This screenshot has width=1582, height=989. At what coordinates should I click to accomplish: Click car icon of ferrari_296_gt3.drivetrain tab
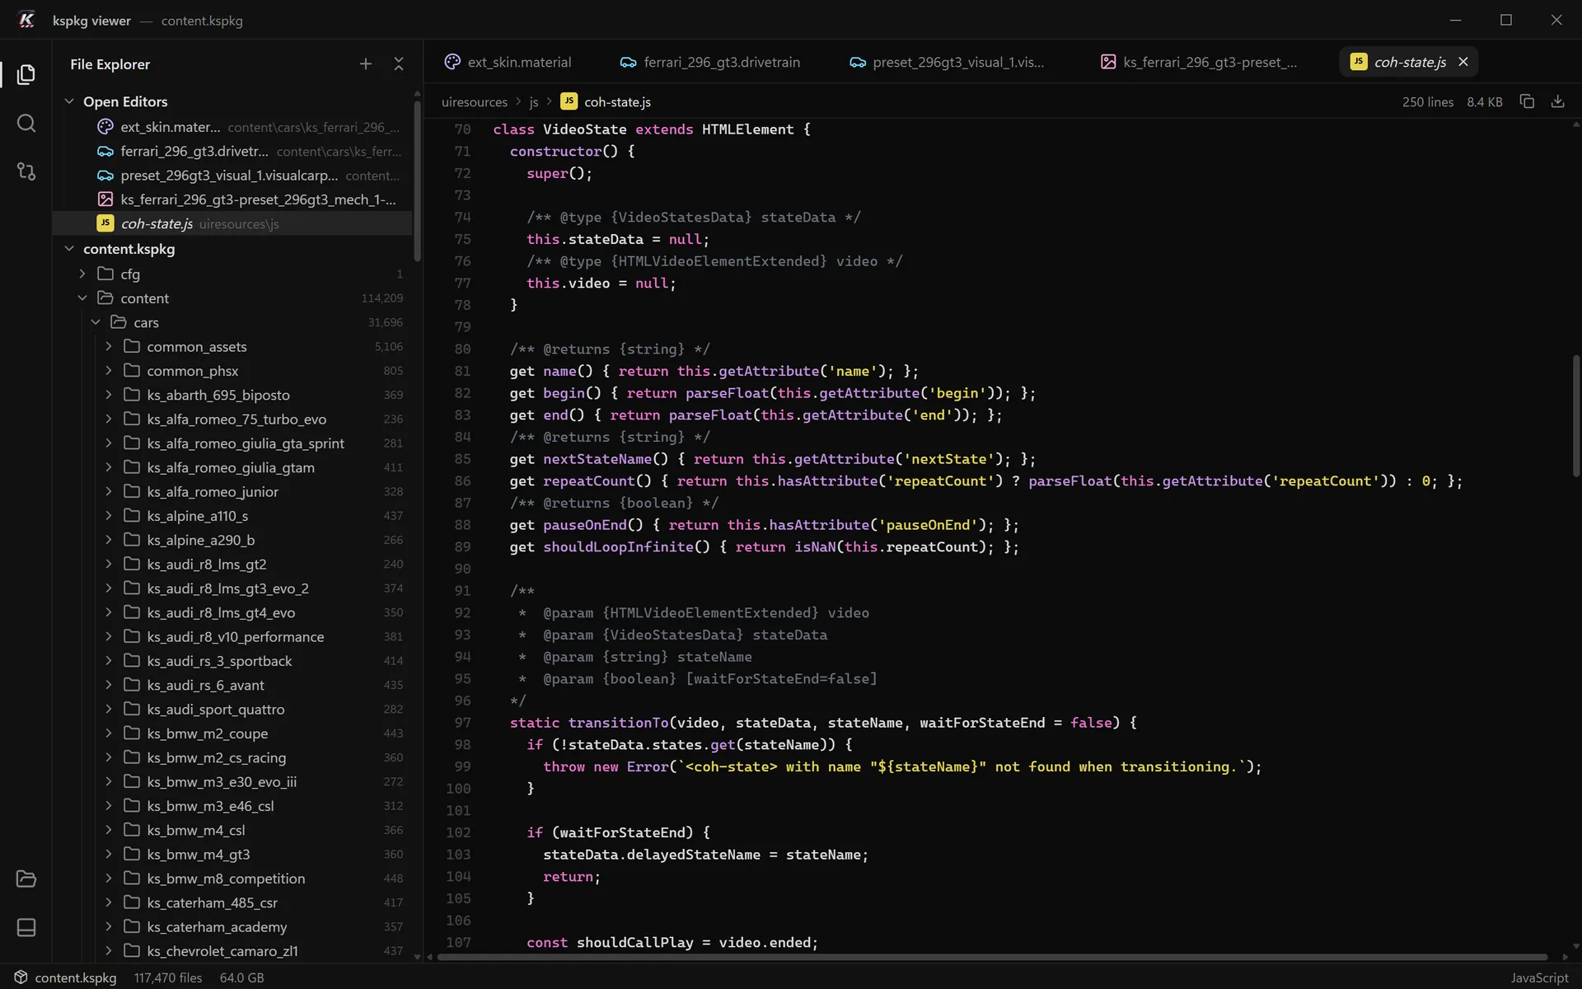(628, 62)
